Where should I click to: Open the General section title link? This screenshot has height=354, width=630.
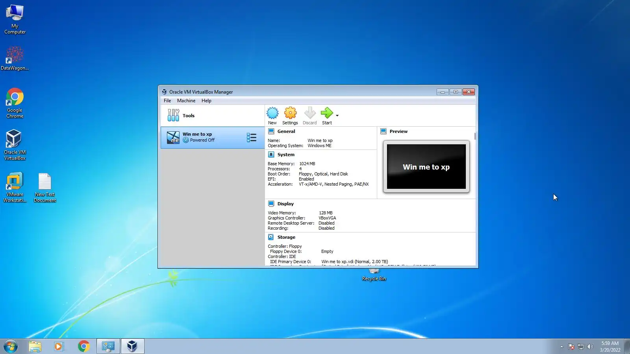(286, 131)
